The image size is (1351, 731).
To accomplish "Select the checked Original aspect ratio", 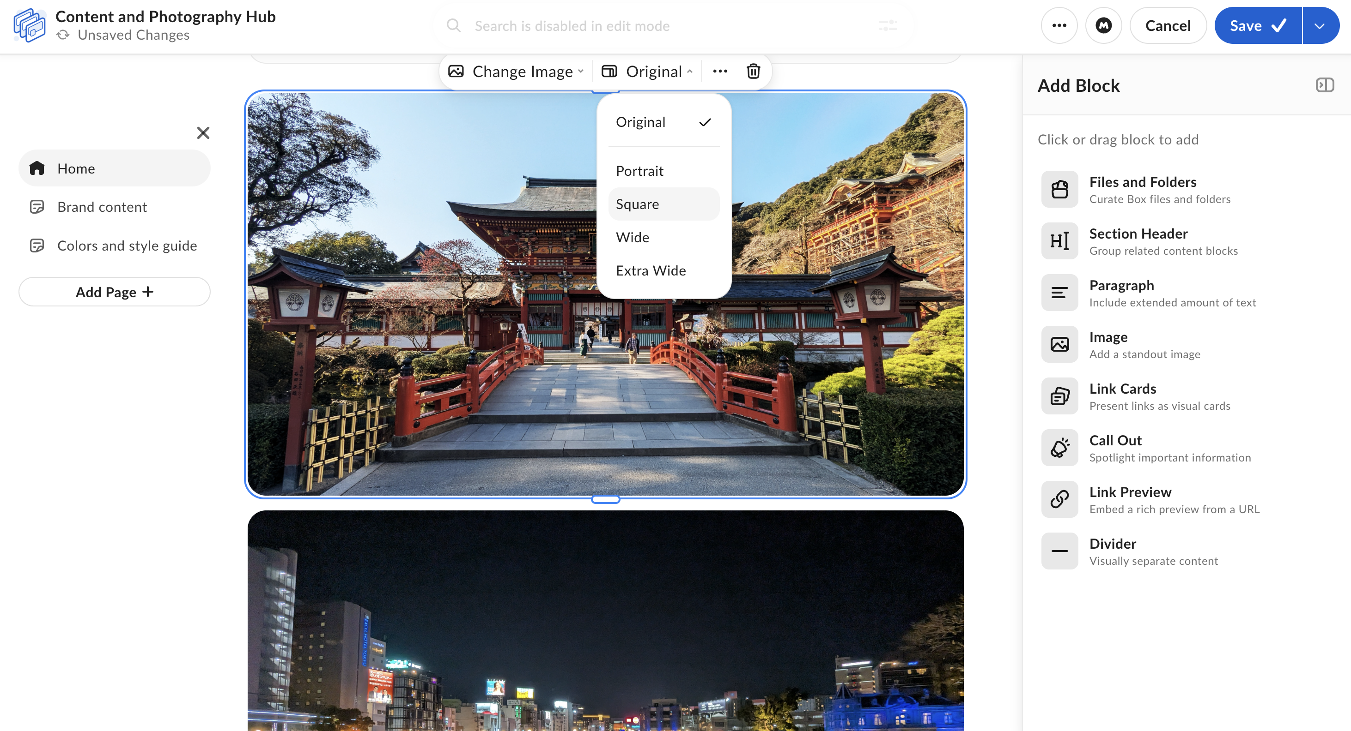I will coord(663,122).
